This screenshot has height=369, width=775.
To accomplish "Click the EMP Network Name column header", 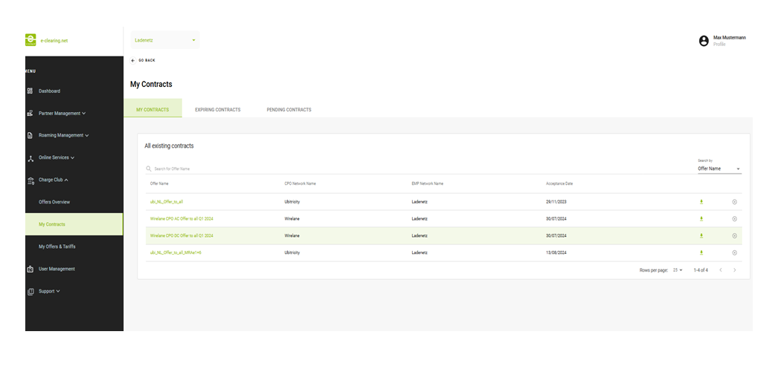I will click(428, 183).
